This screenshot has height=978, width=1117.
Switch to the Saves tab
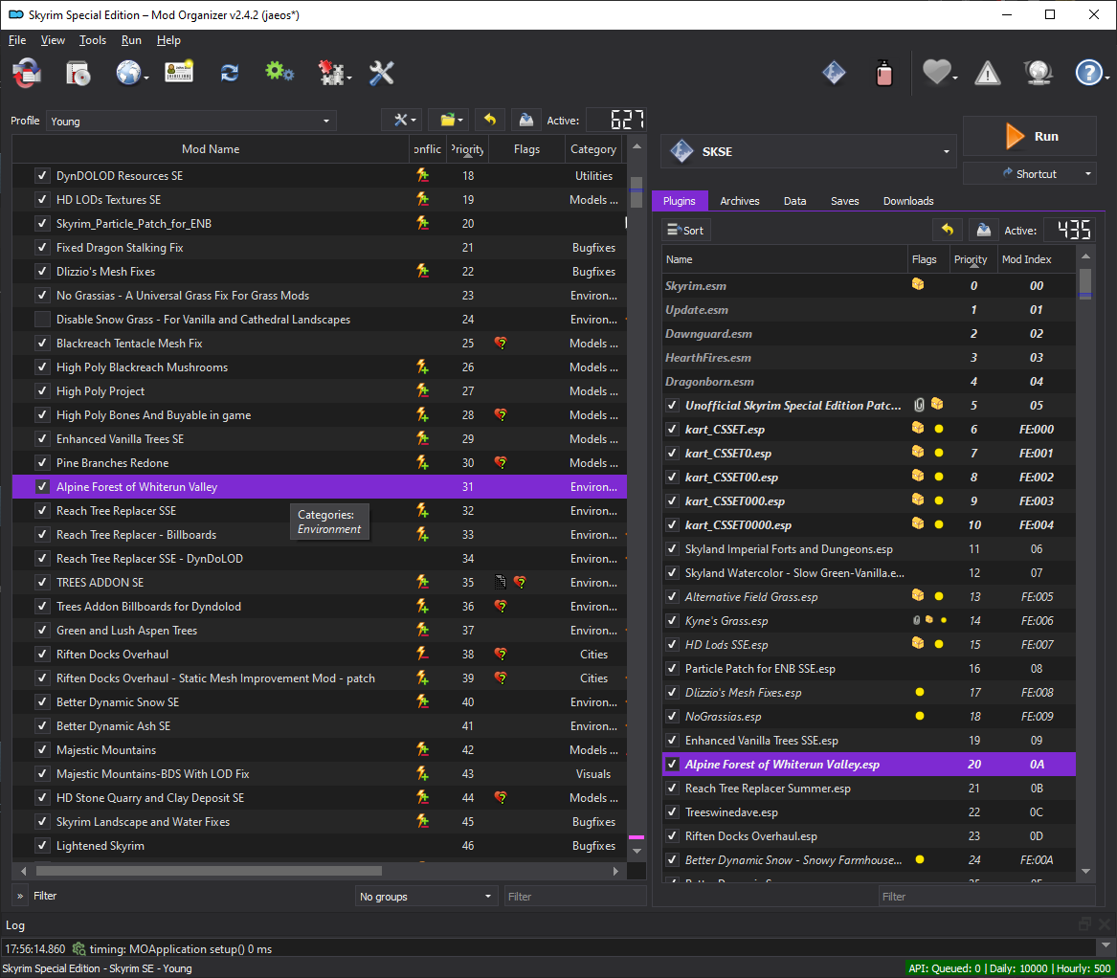tap(845, 201)
